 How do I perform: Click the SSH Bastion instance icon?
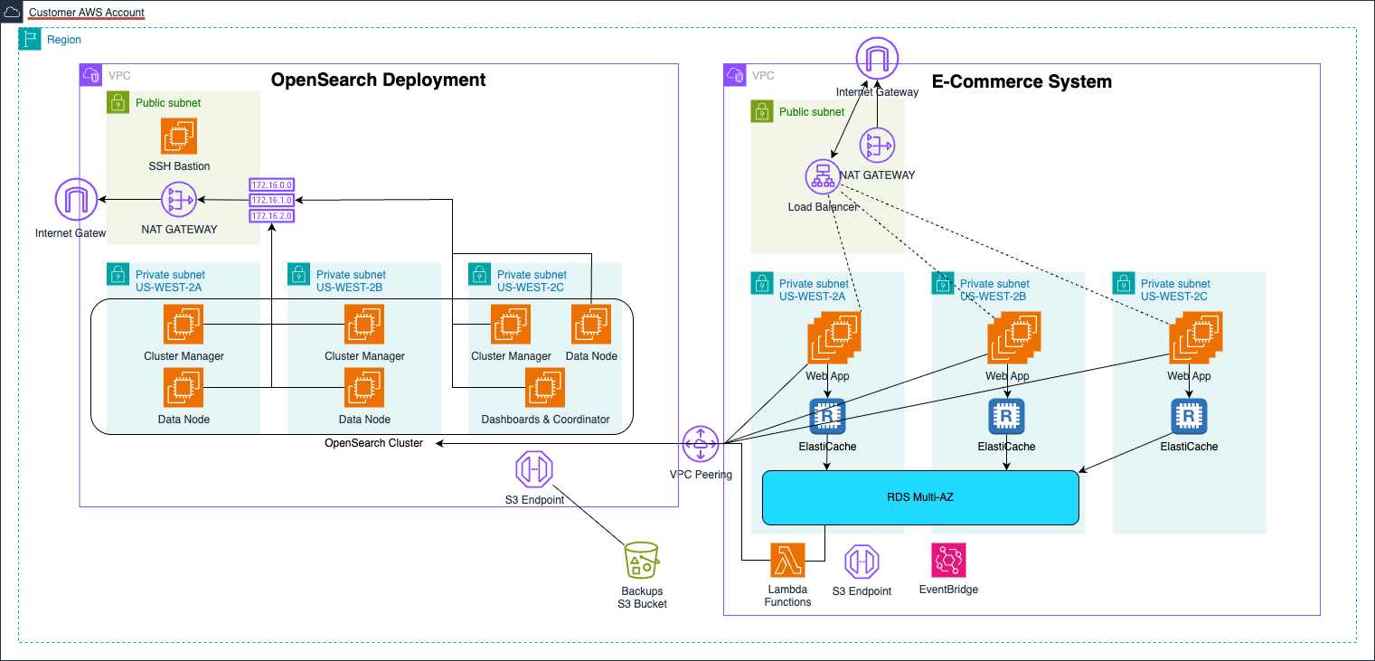coord(179,137)
